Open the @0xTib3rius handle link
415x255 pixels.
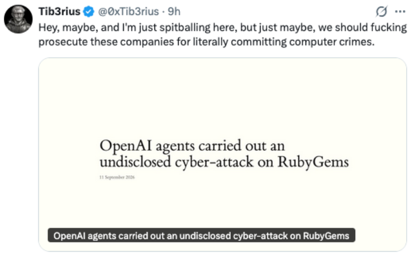point(128,12)
